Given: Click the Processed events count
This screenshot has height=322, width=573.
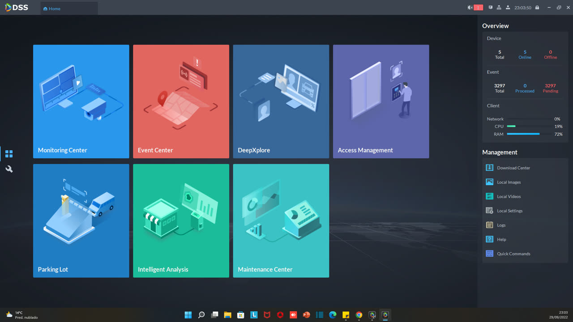Looking at the screenshot, I should point(525,88).
